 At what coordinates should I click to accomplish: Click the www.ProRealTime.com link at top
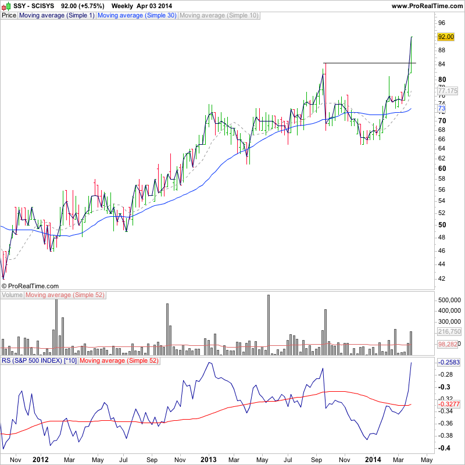point(427,6)
